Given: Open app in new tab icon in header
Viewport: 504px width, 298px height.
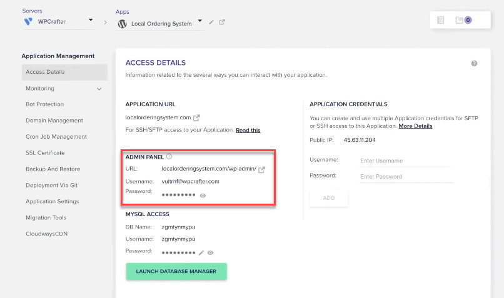Looking at the screenshot, I should [222, 22].
